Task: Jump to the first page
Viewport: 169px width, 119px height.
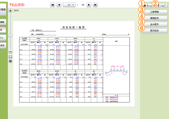Action: point(53,5)
